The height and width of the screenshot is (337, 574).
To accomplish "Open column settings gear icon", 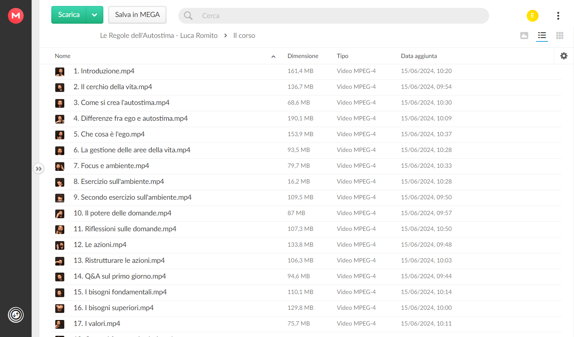I will 564,56.
